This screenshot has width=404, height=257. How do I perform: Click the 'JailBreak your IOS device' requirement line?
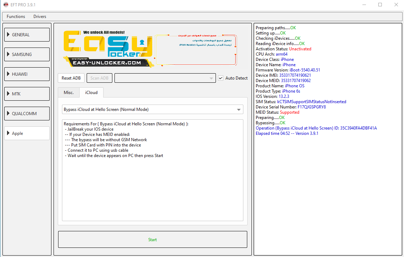coord(89,129)
